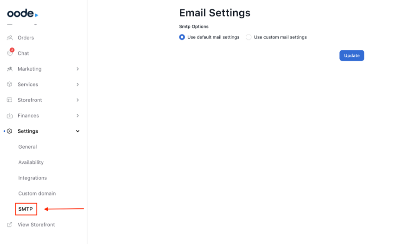
Task: Expand the Finances submenu chevron
Action: (x=78, y=116)
